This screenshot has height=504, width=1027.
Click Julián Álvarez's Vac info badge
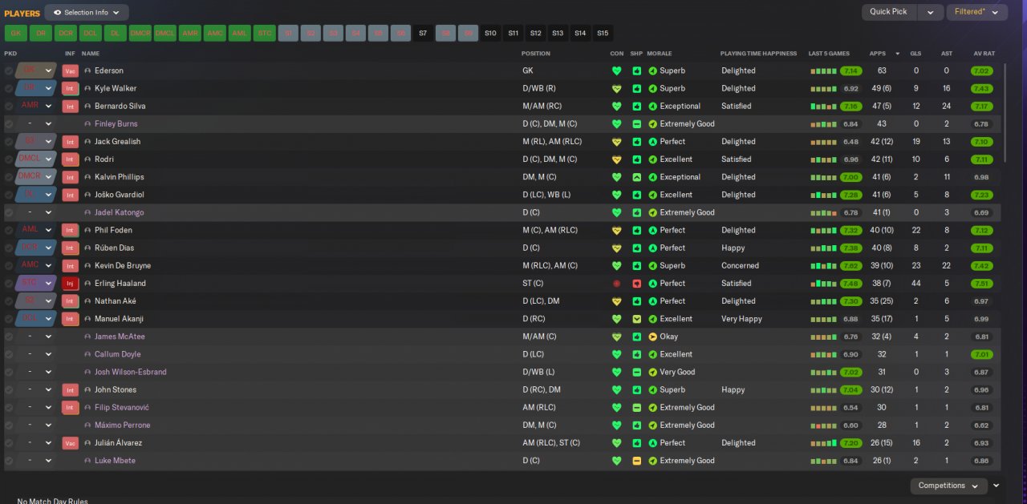70,443
